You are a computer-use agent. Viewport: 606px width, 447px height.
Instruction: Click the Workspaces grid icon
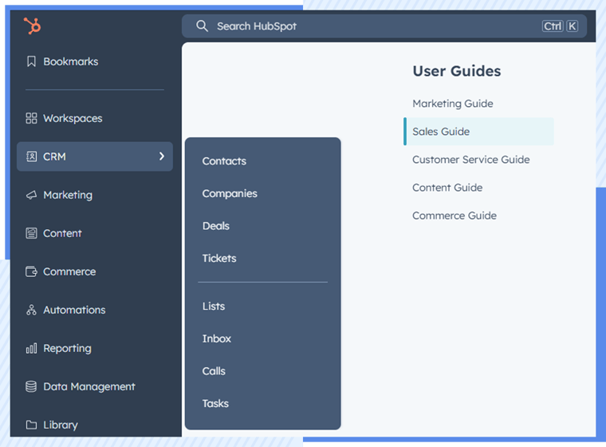coord(31,118)
